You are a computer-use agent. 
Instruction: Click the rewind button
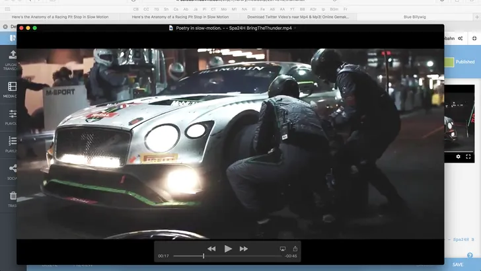(211, 249)
